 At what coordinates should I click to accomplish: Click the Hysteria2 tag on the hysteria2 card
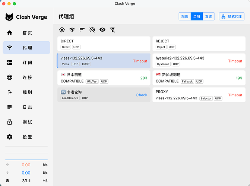[163, 64]
